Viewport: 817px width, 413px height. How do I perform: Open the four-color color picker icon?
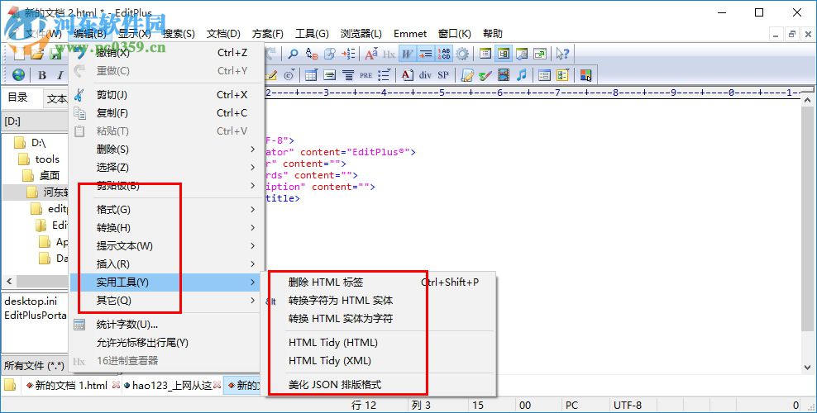(585, 75)
